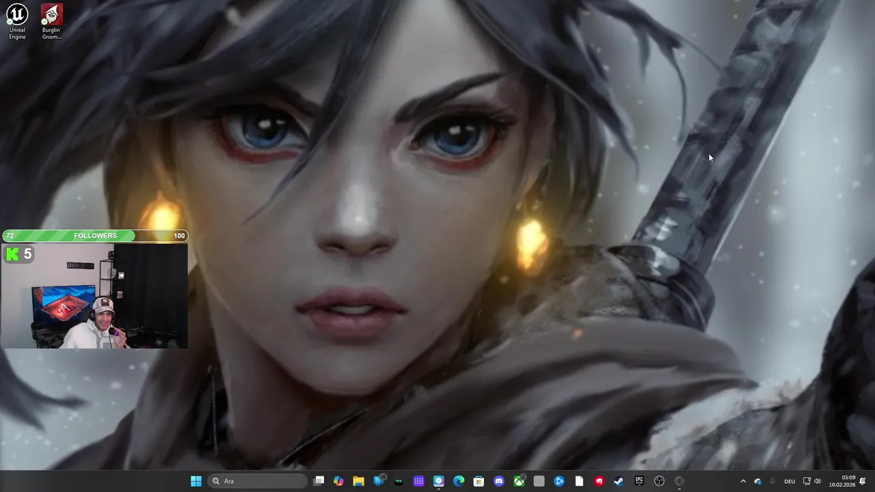Open the Windows Start menu
This screenshot has width=875, height=492.
(x=196, y=481)
